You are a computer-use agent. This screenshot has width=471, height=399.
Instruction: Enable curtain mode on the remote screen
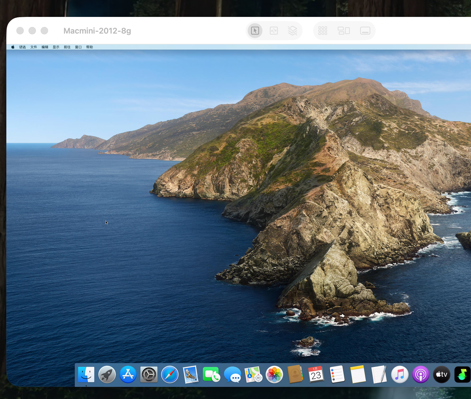pyautogui.click(x=293, y=31)
